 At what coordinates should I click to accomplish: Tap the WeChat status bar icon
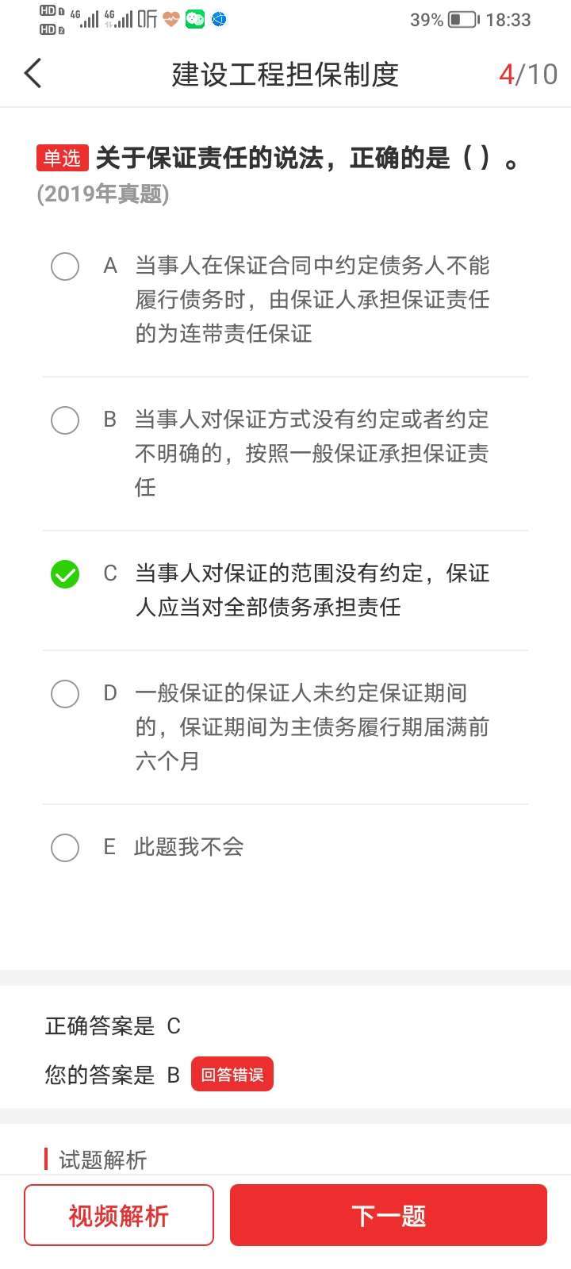pos(195,19)
